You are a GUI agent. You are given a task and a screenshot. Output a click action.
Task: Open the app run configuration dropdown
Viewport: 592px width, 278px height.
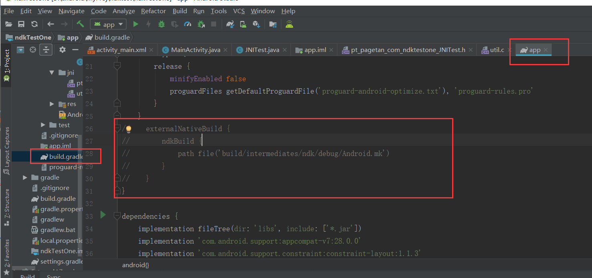coord(109,24)
